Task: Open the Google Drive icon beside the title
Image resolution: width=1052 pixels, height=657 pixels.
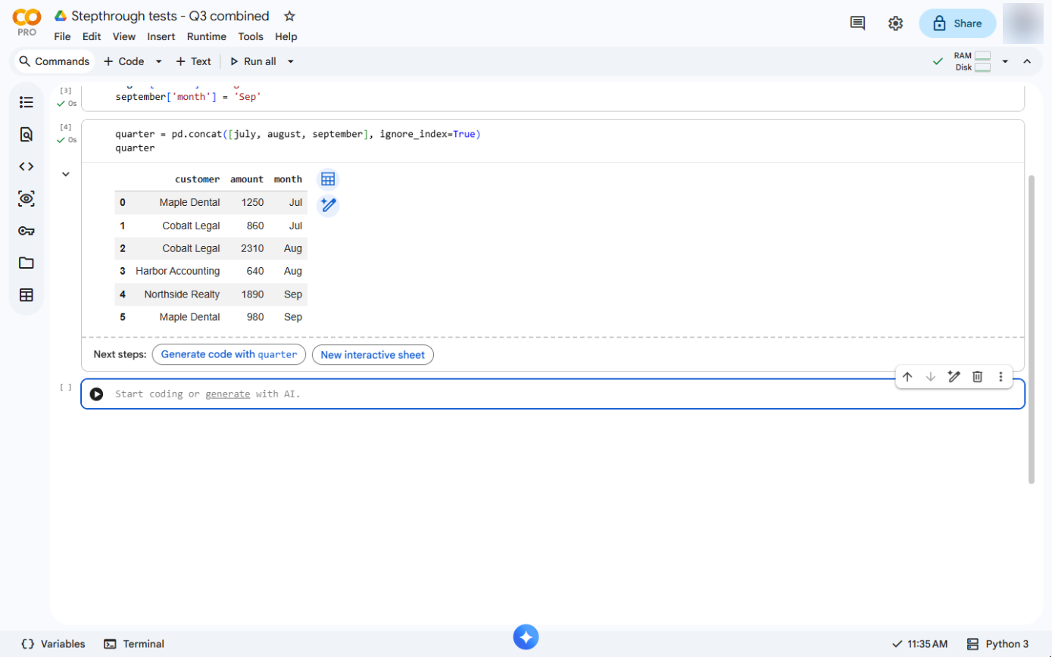Action: tap(61, 16)
